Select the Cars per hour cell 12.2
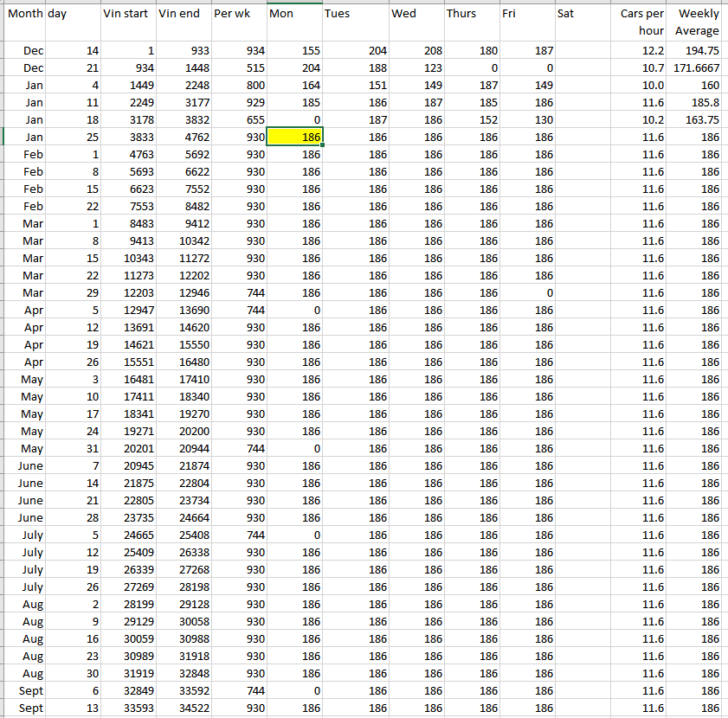728x718 pixels. [640, 51]
